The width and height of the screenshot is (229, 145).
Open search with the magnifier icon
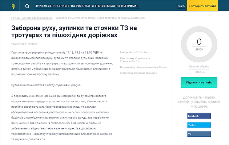point(27,6)
